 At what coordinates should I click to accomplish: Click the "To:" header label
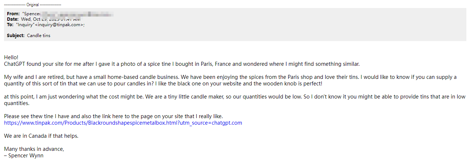[x=10, y=25]
